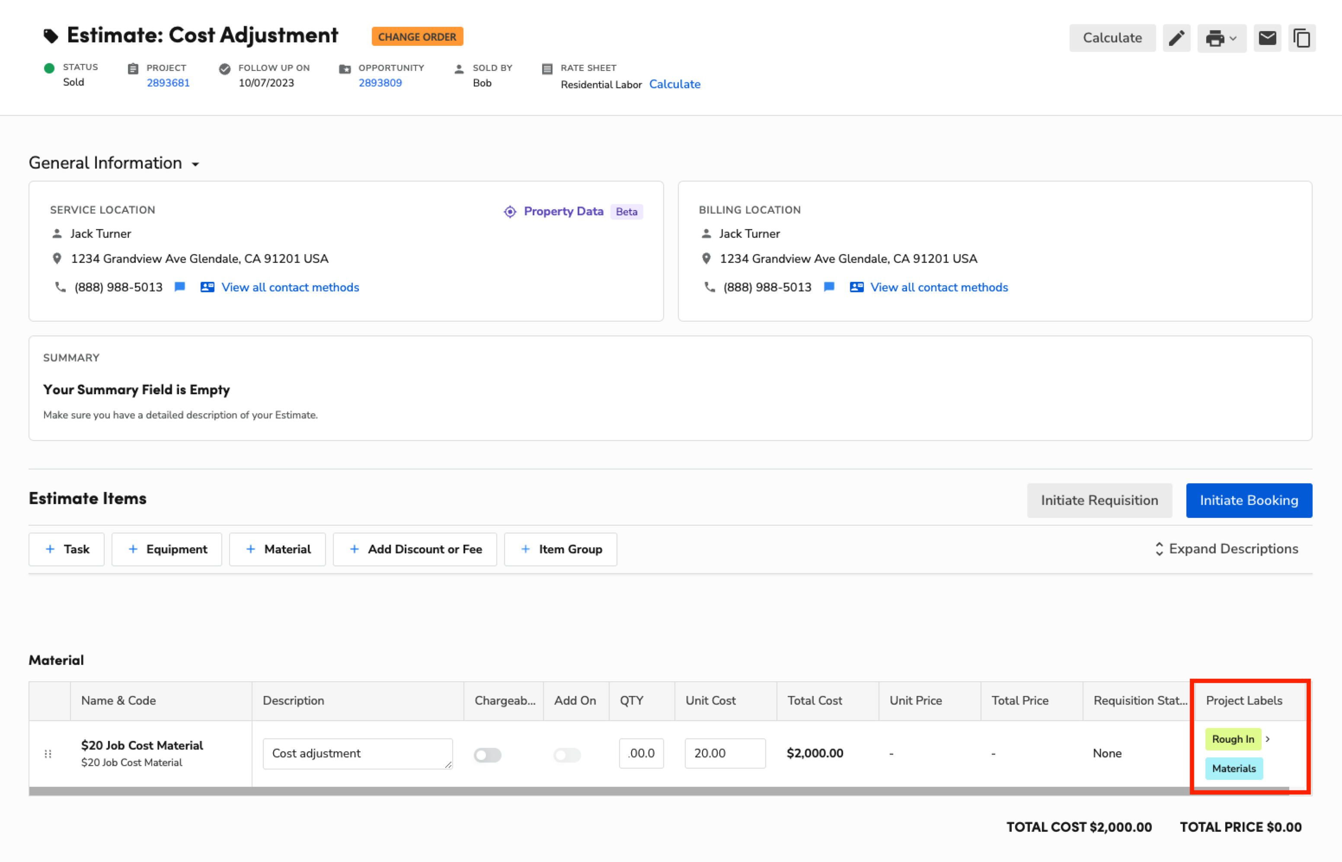
Task: Toggle the Add On switch
Action: pyautogui.click(x=567, y=755)
